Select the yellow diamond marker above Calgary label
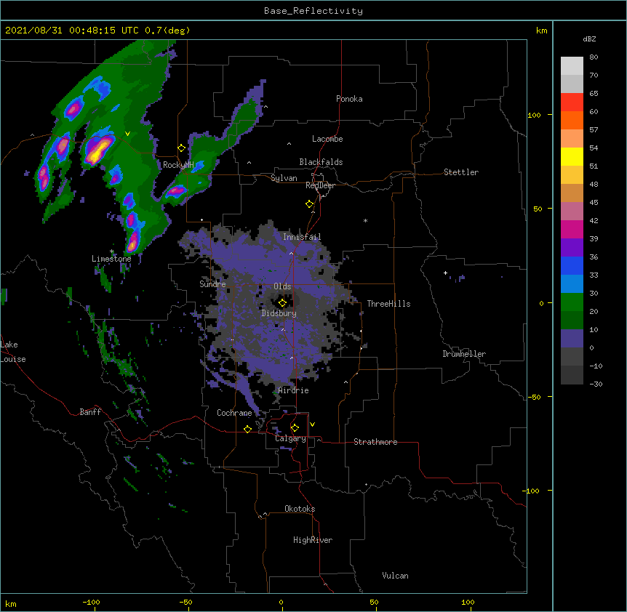This screenshot has height=612, width=627. (295, 428)
